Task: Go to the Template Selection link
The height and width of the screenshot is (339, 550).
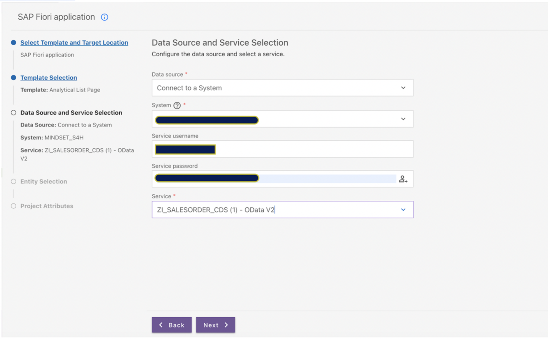Action: 49,78
